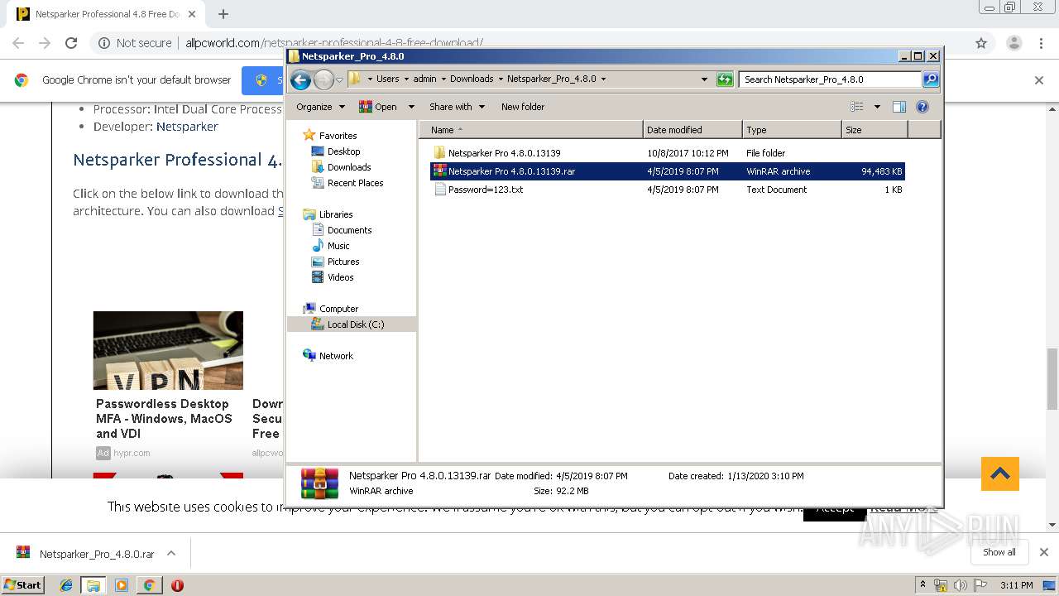1059x596 pixels.
Task: Open the Explorer help question-mark icon
Action: 922,107
